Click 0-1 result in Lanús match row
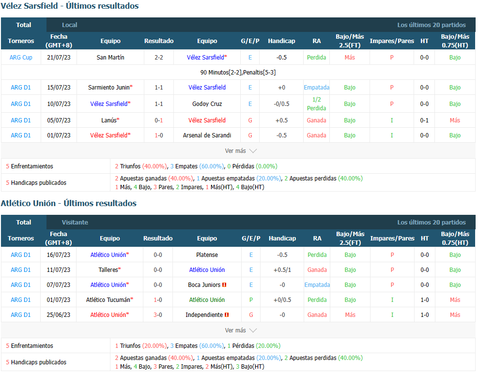This screenshot has width=479, height=374. (159, 120)
